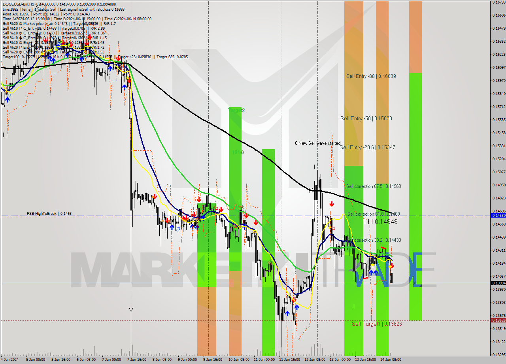Click the 'Sell Entry -50 | 0.15628' label
The height and width of the screenshot is (364, 506).
click(x=366, y=118)
